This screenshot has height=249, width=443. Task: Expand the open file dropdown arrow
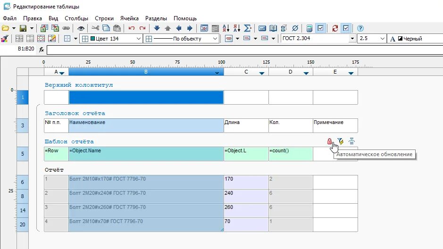tap(14, 28)
